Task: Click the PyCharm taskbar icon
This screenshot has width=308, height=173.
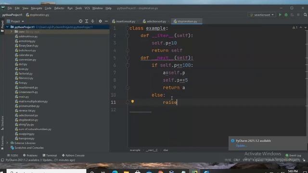Action: click(194, 172)
